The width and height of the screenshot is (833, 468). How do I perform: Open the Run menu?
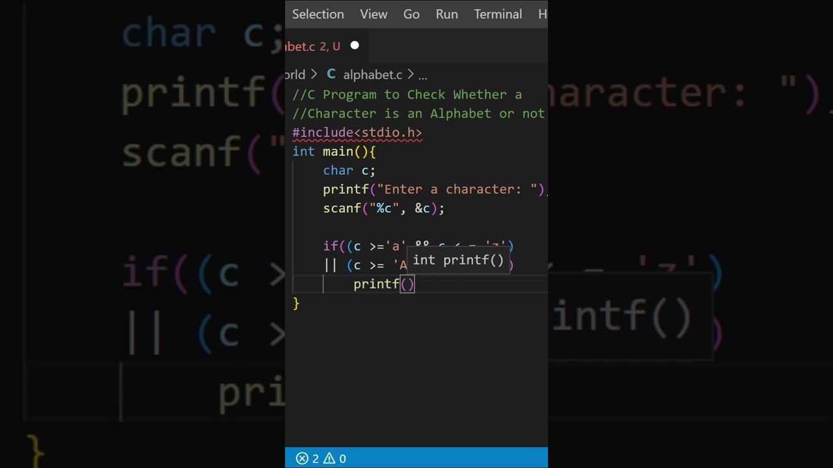click(446, 14)
